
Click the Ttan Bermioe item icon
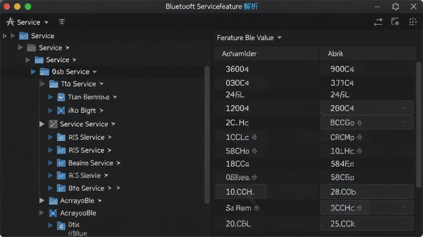point(61,97)
